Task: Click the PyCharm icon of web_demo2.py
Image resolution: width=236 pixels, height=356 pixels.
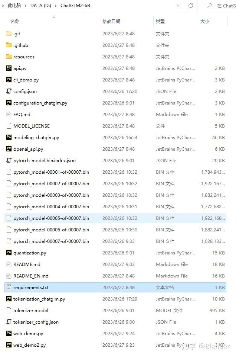Action: coord(9,345)
